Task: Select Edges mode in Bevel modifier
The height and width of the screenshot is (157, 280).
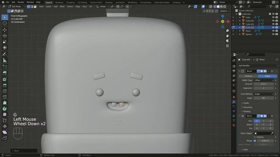Action: pyautogui.click(x=267, y=76)
